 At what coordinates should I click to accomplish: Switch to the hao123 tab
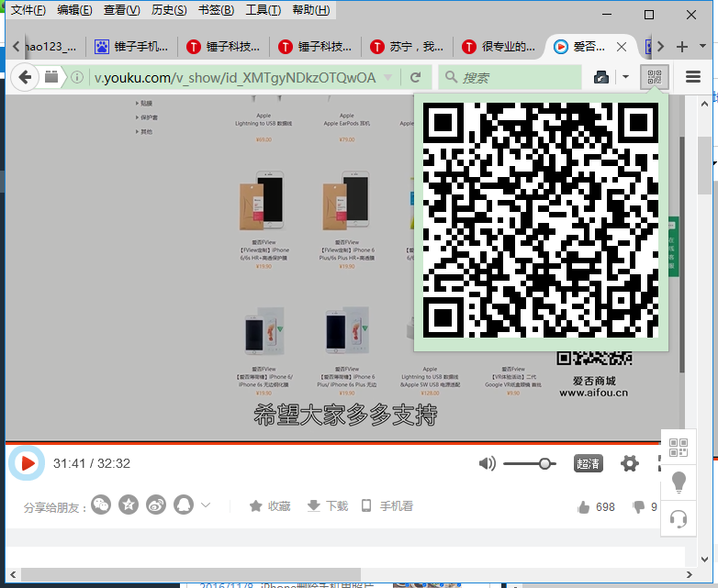(54, 46)
